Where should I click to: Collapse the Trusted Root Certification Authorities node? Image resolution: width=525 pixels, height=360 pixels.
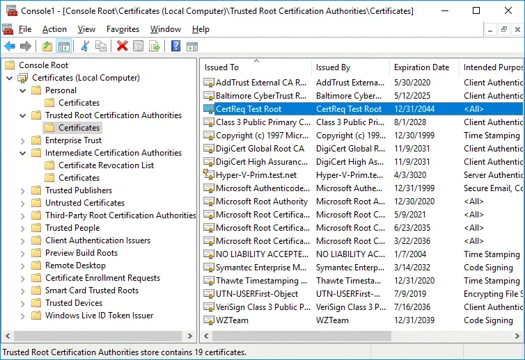22,115
